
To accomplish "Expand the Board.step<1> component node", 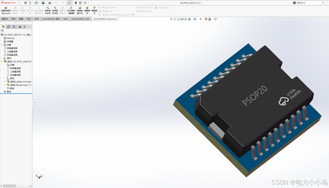I will pos(5,85).
